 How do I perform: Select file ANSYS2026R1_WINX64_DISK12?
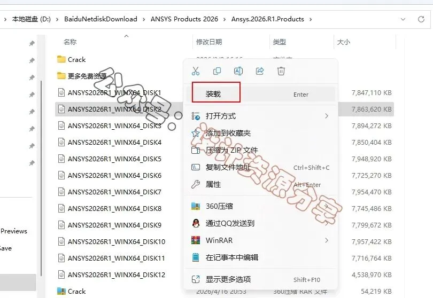tap(111, 275)
